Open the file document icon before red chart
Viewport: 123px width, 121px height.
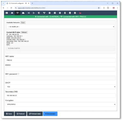pos(75,13)
